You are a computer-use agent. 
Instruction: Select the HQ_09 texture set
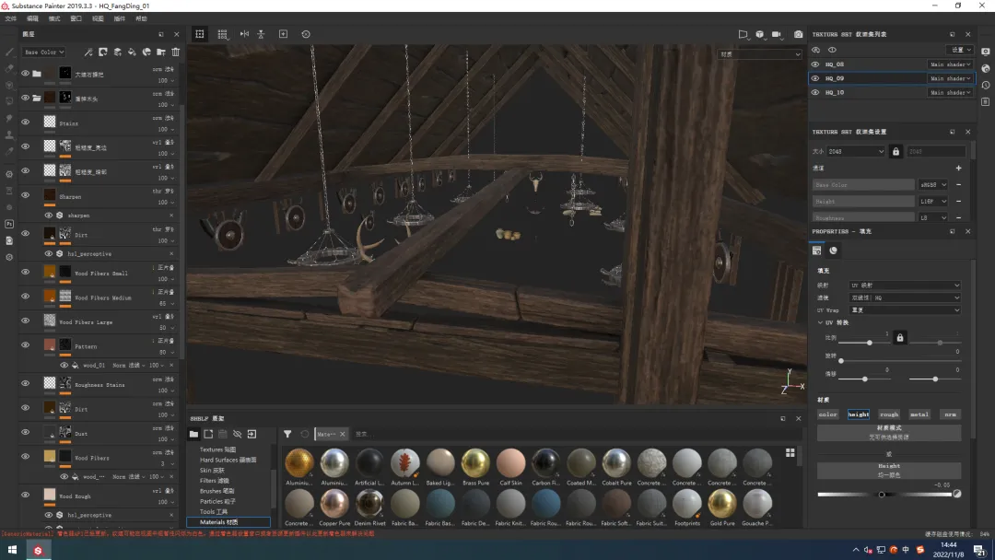(835, 78)
